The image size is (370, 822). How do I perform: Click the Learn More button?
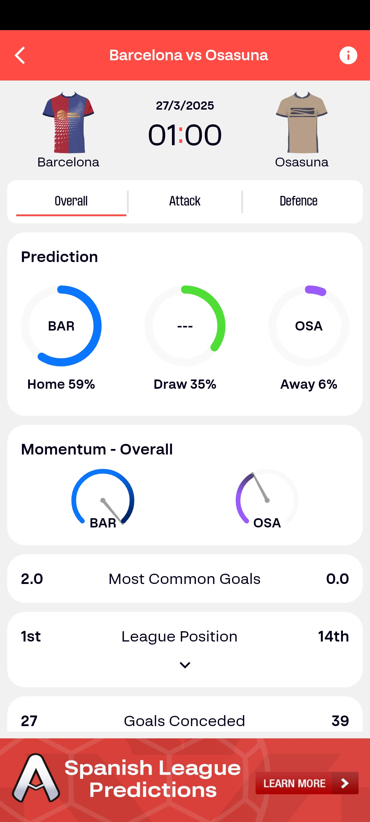point(294,783)
